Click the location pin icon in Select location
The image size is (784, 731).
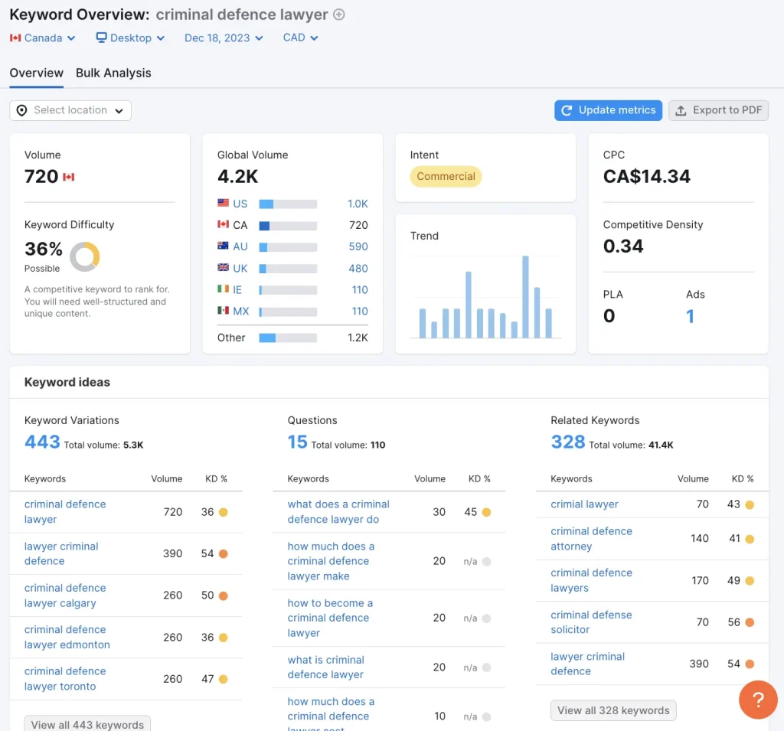pyautogui.click(x=22, y=110)
